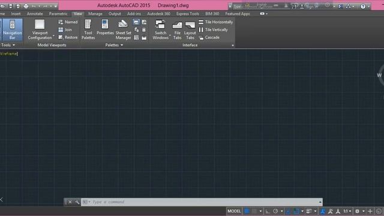
Task: Close the command line with X
Action: tap(70, 202)
